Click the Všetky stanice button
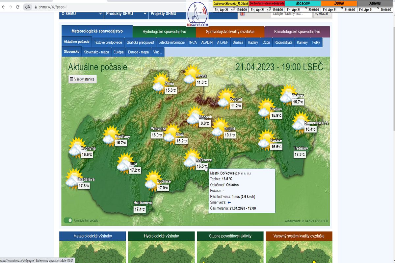Viewport: 395px width, 263px height. [82, 79]
